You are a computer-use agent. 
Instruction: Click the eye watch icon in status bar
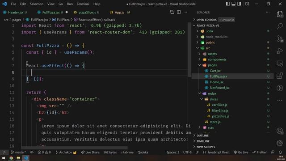pyautogui.click(x=32, y=152)
